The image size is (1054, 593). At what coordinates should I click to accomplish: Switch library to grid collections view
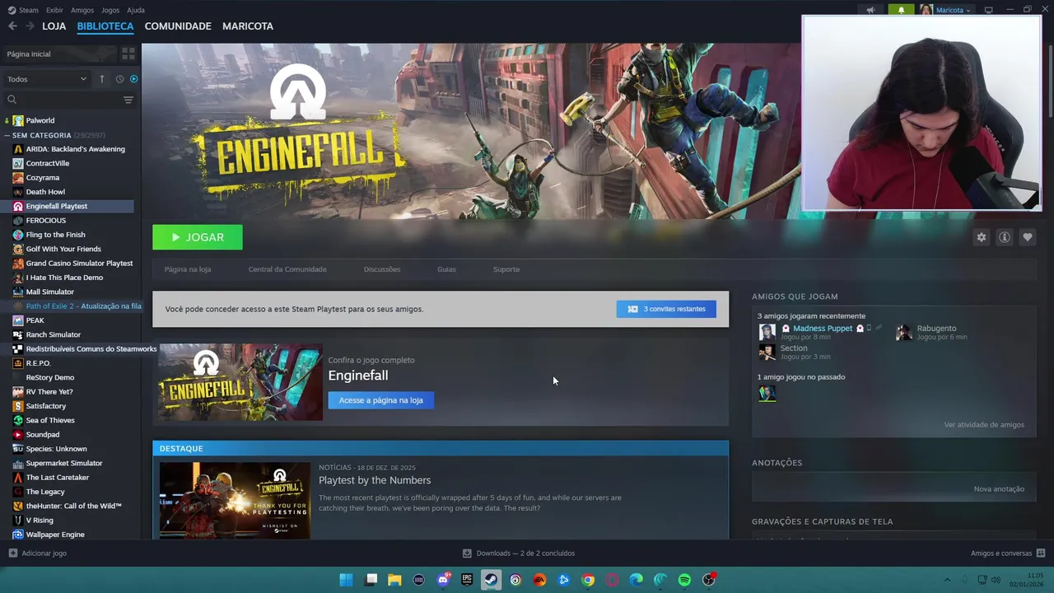pyautogui.click(x=128, y=54)
